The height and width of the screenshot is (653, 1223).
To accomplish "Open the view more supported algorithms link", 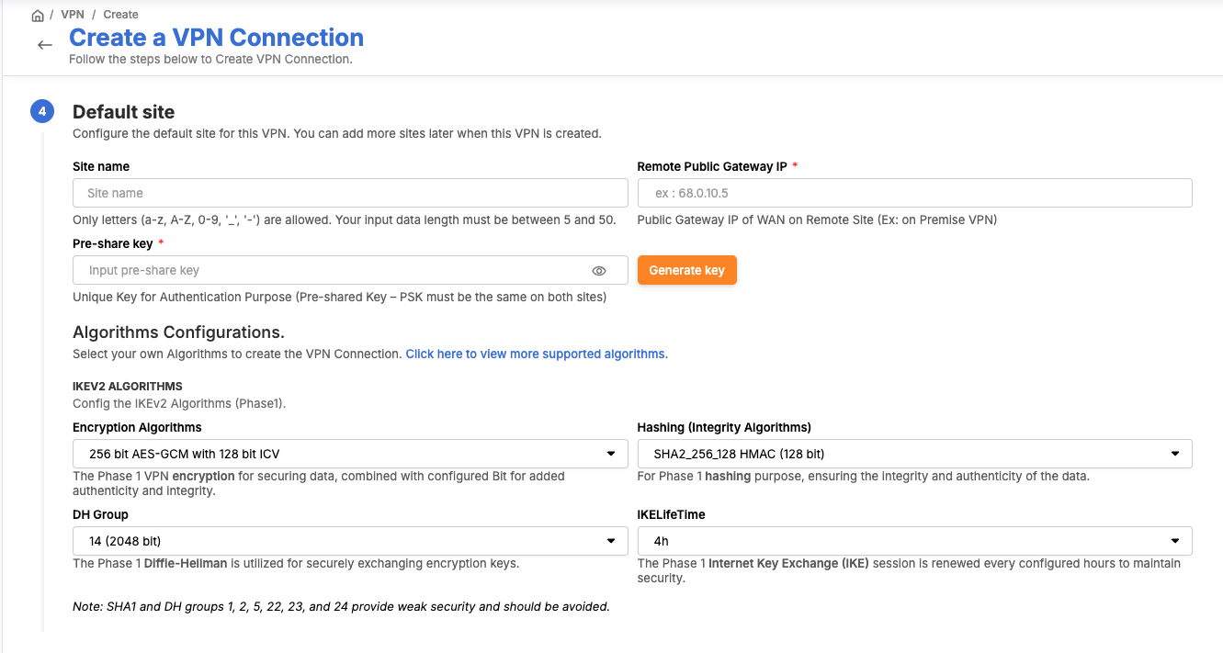I will (537, 354).
